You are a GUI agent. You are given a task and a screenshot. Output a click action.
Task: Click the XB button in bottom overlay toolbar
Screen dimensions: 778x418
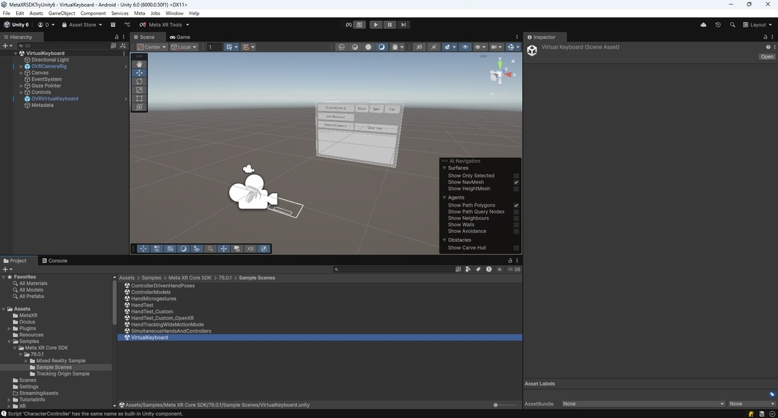tap(250, 248)
